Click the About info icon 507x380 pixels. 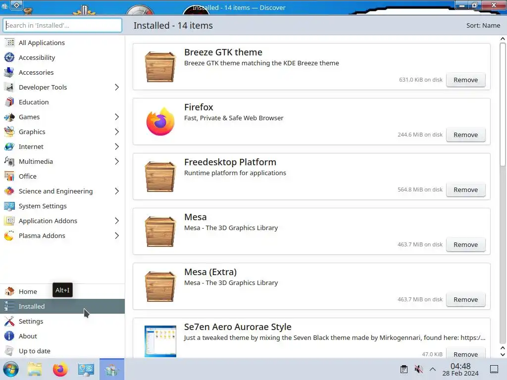(9, 336)
